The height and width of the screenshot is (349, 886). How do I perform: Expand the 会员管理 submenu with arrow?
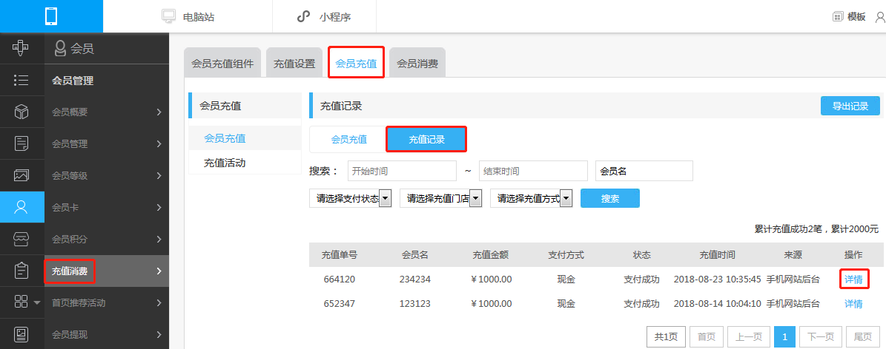[x=107, y=143]
